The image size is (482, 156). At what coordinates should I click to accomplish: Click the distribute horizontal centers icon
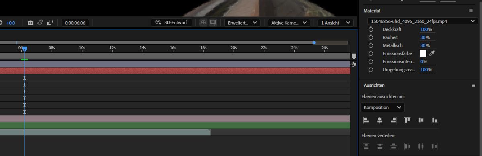coord(421,146)
